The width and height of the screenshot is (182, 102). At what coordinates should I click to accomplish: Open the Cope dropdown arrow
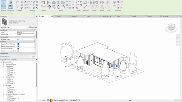click(x=32, y=2)
